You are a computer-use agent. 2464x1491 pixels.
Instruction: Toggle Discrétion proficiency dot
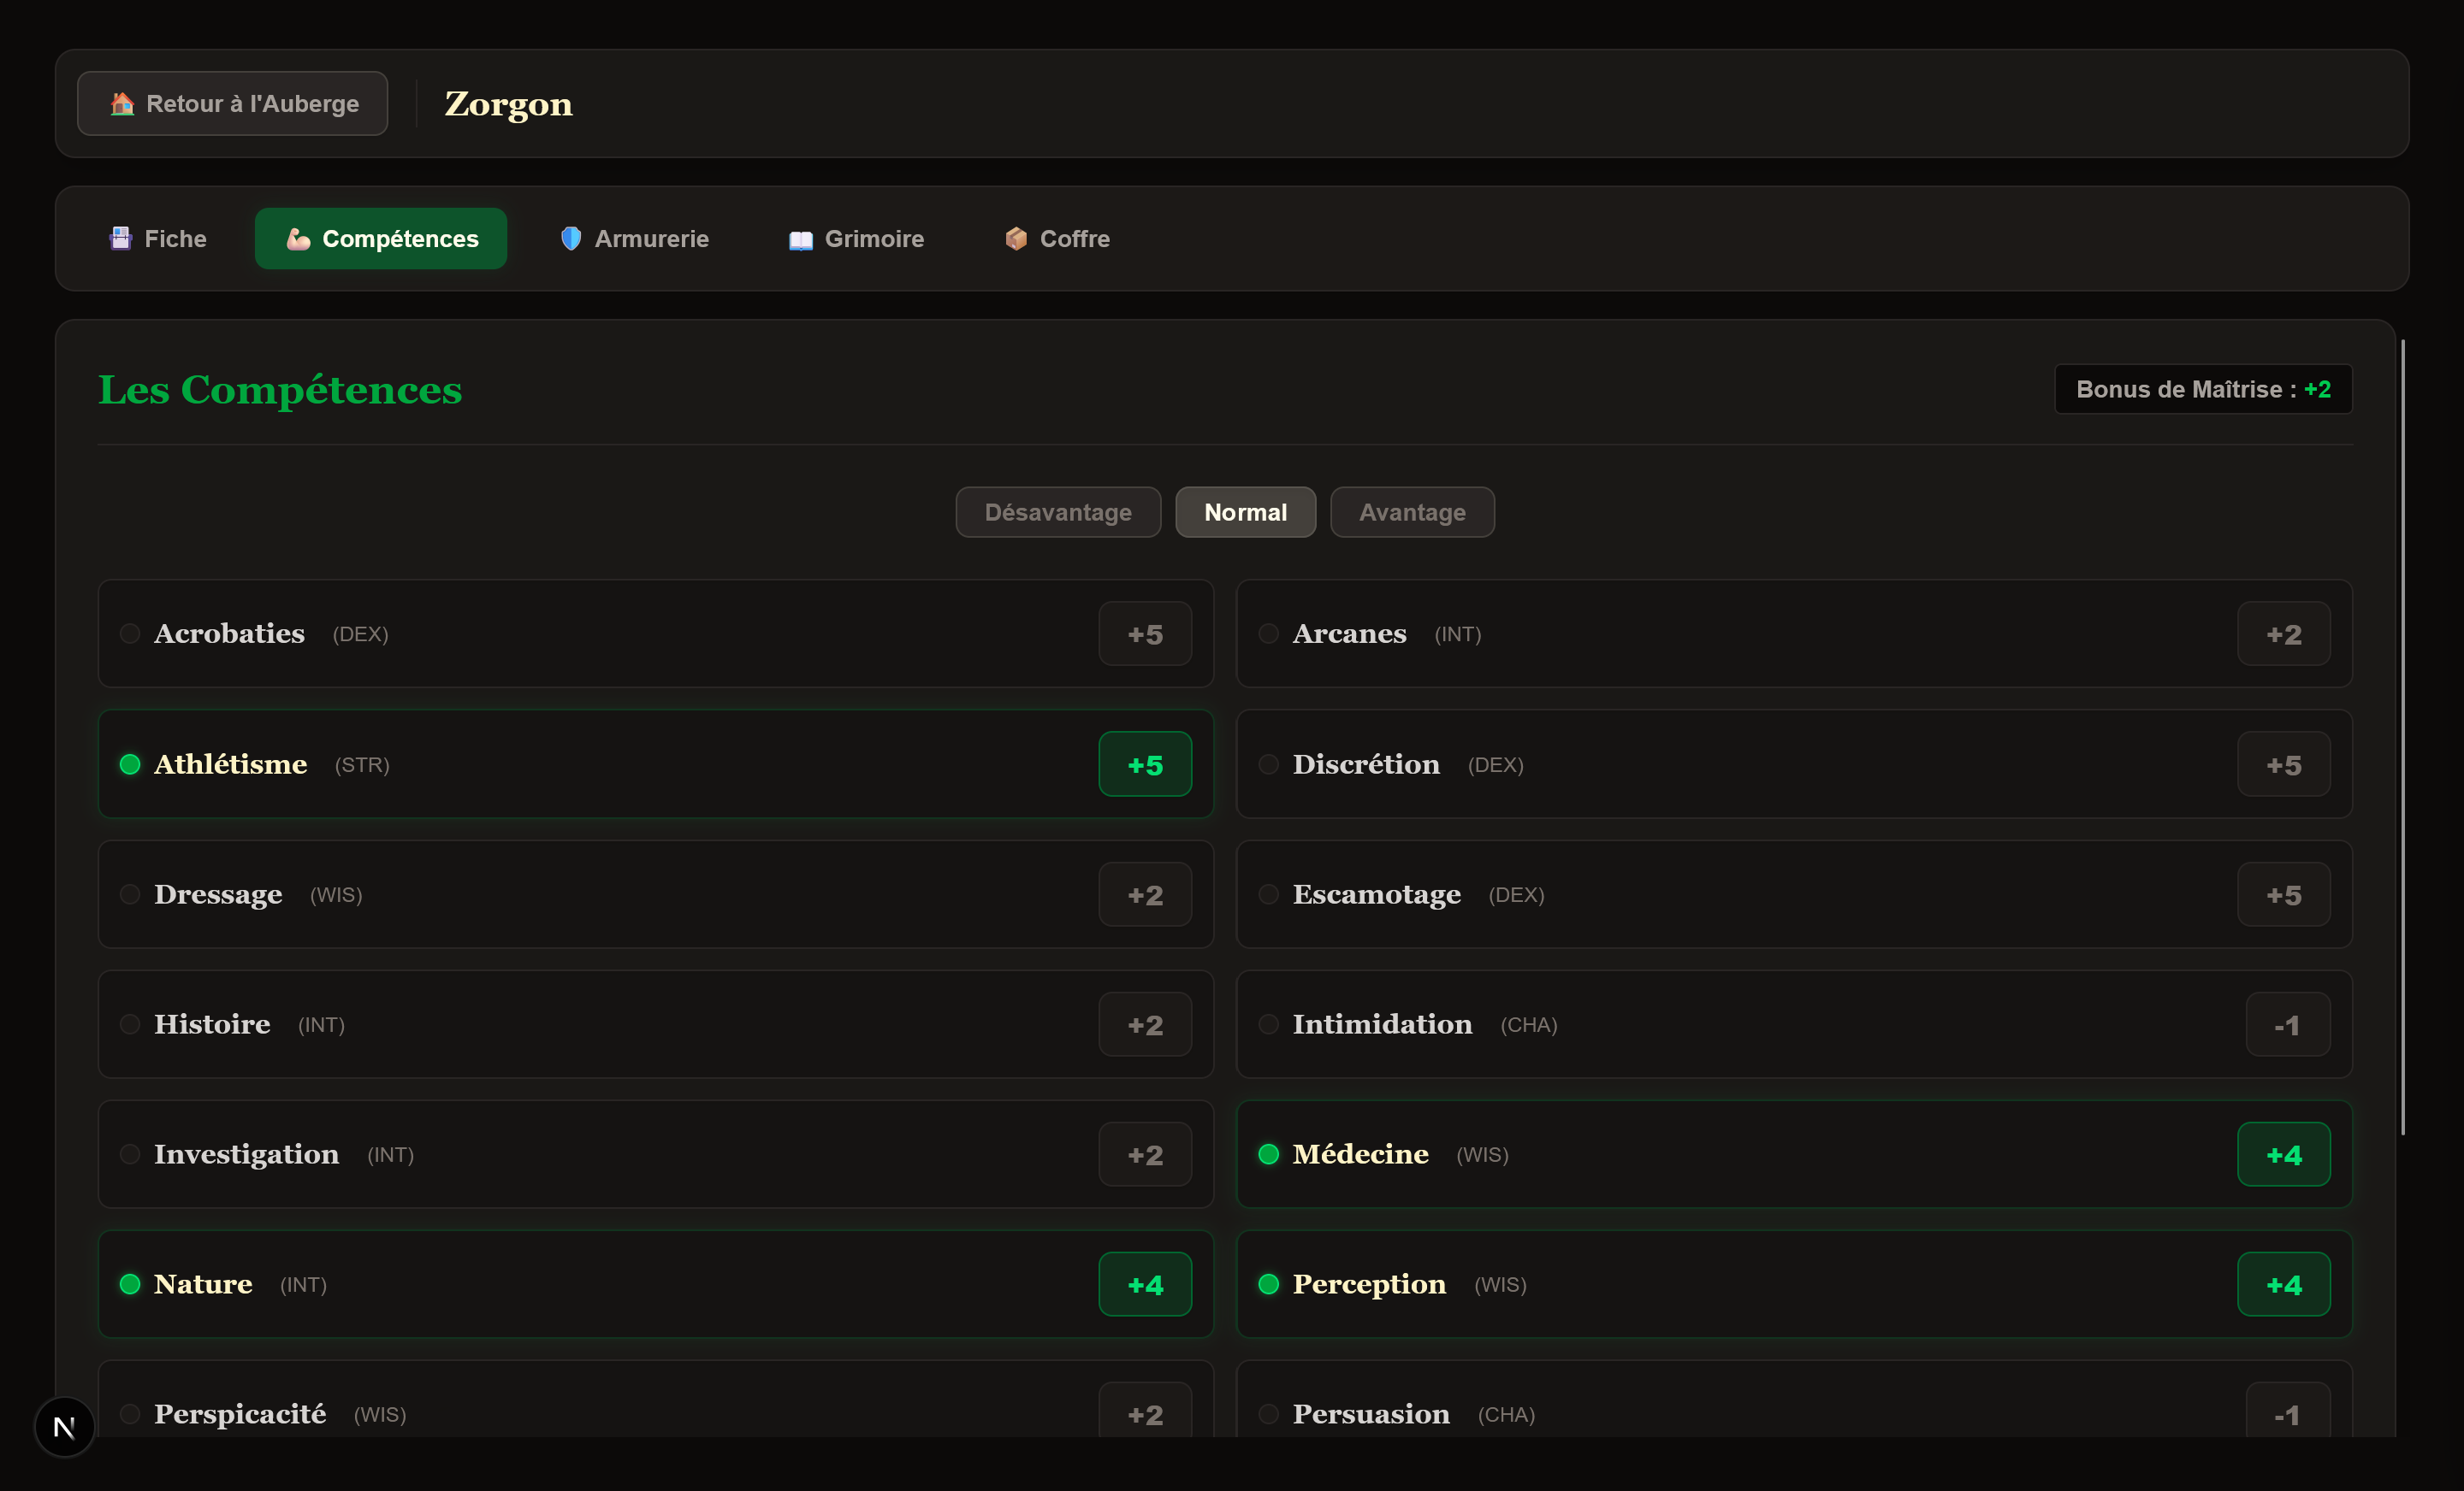(1268, 764)
